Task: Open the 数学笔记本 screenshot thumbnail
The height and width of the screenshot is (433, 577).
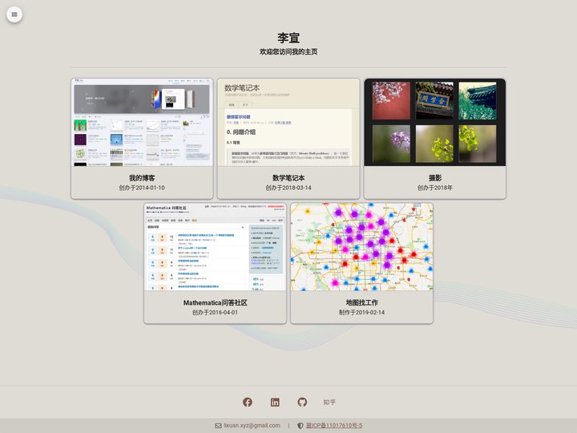Action: coord(288,122)
